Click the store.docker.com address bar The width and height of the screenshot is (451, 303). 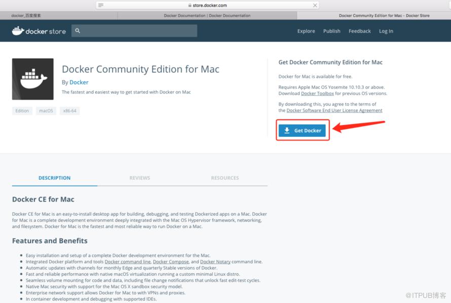pyautogui.click(x=207, y=5)
